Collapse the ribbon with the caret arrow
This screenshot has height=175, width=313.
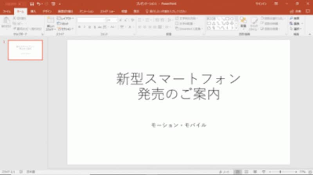coord(309,34)
